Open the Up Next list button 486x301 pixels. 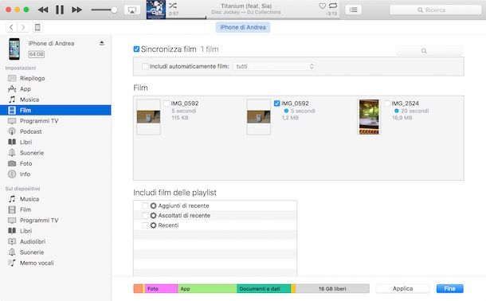click(353, 10)
